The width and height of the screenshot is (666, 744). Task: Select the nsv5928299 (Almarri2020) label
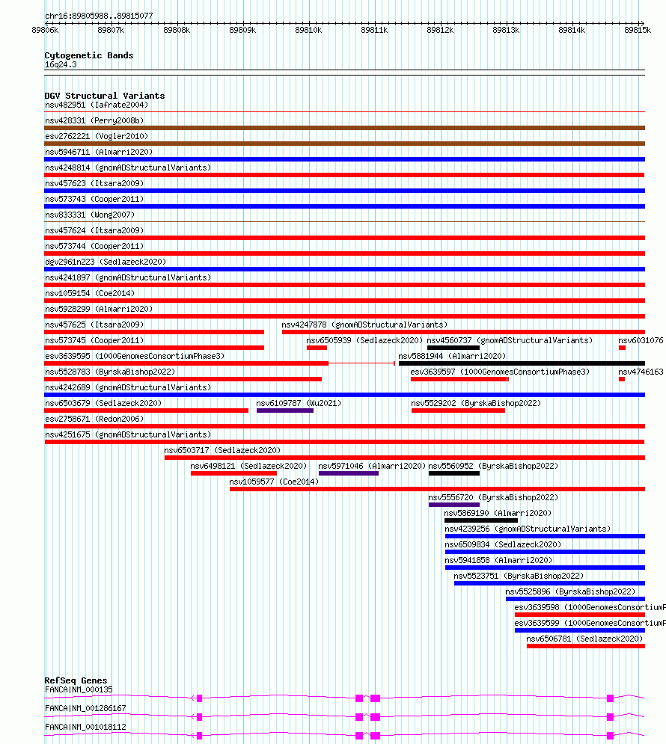click(x=99, y=308)
